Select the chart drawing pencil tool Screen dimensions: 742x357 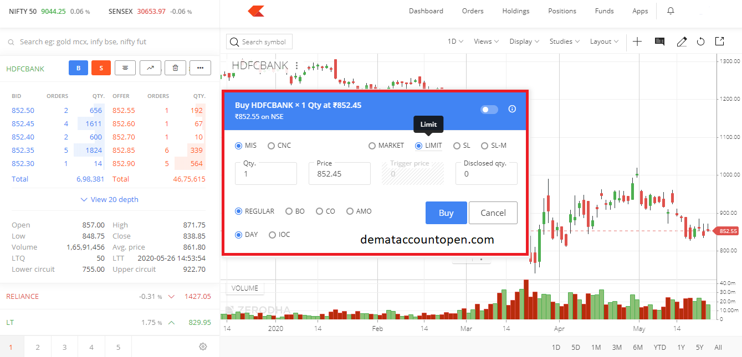coord(682,42)
